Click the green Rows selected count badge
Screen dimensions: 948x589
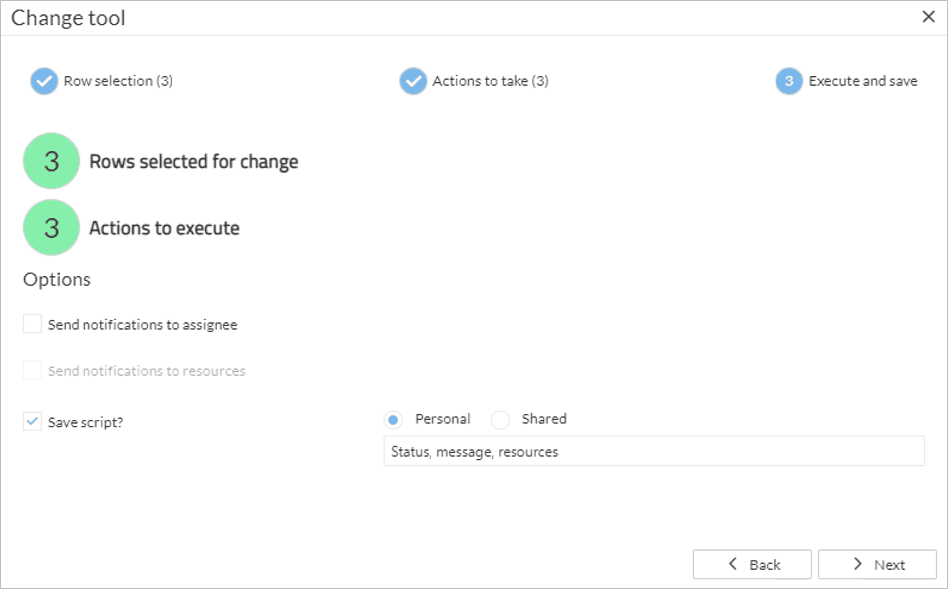(x=51, y=161)
